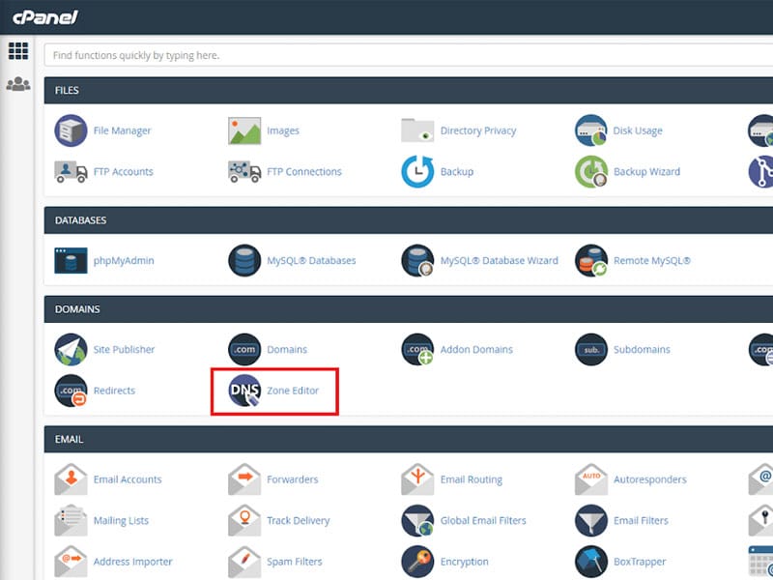Open the Directory Privacy folder icon
The height and width of the screenshot is (580, 773).
[417, 130]
